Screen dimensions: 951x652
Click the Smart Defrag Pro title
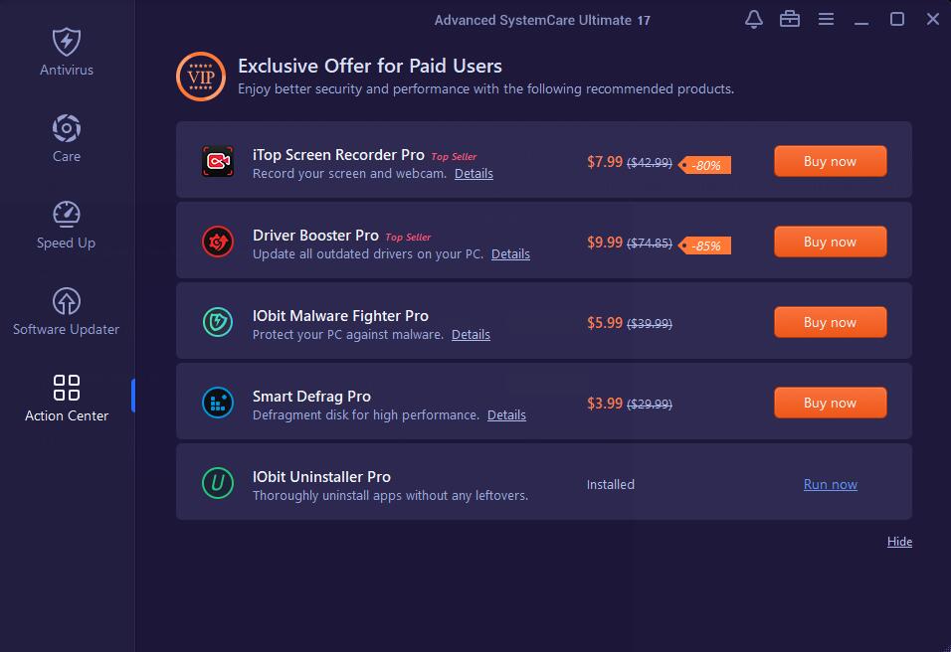(311, 397)
